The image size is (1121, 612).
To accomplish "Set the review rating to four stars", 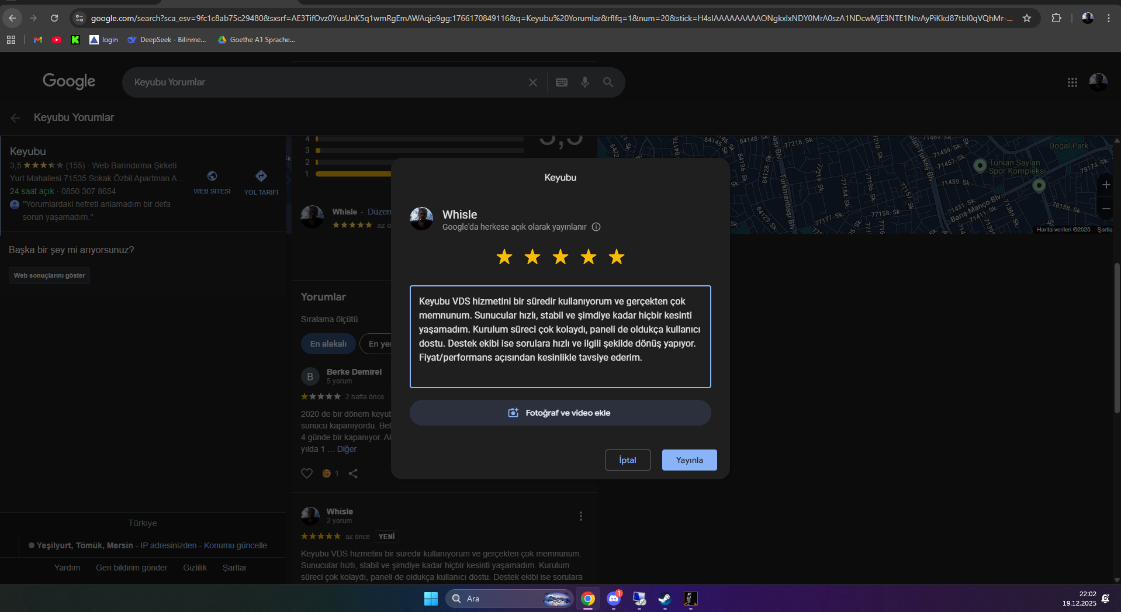I will 589,257.
